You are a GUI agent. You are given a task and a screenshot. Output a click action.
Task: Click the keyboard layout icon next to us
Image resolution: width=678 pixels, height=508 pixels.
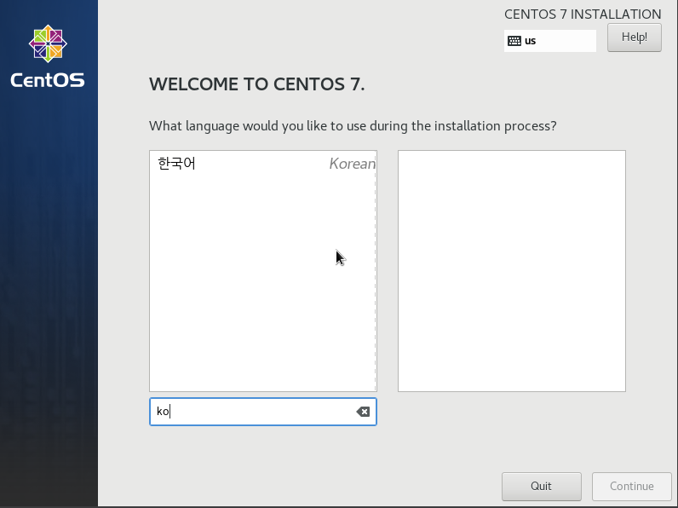514,41
